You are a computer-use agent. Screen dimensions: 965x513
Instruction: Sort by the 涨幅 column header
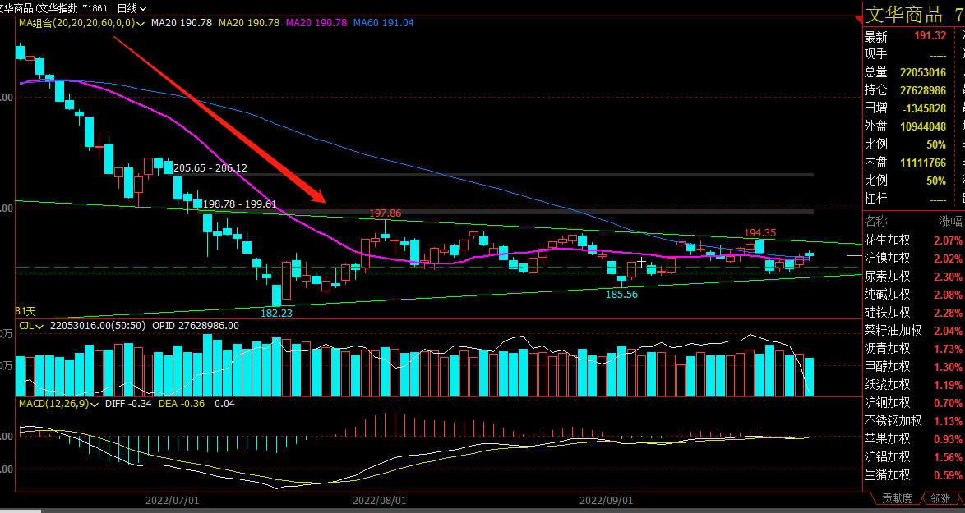(950, 221)
